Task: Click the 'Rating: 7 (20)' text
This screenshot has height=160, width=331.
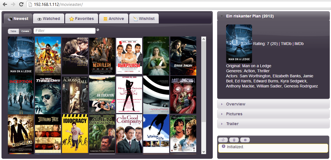Action: coord(266,44)
